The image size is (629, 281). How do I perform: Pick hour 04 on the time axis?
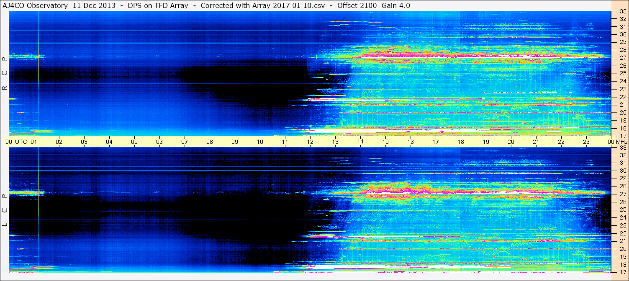click(110, 142)
